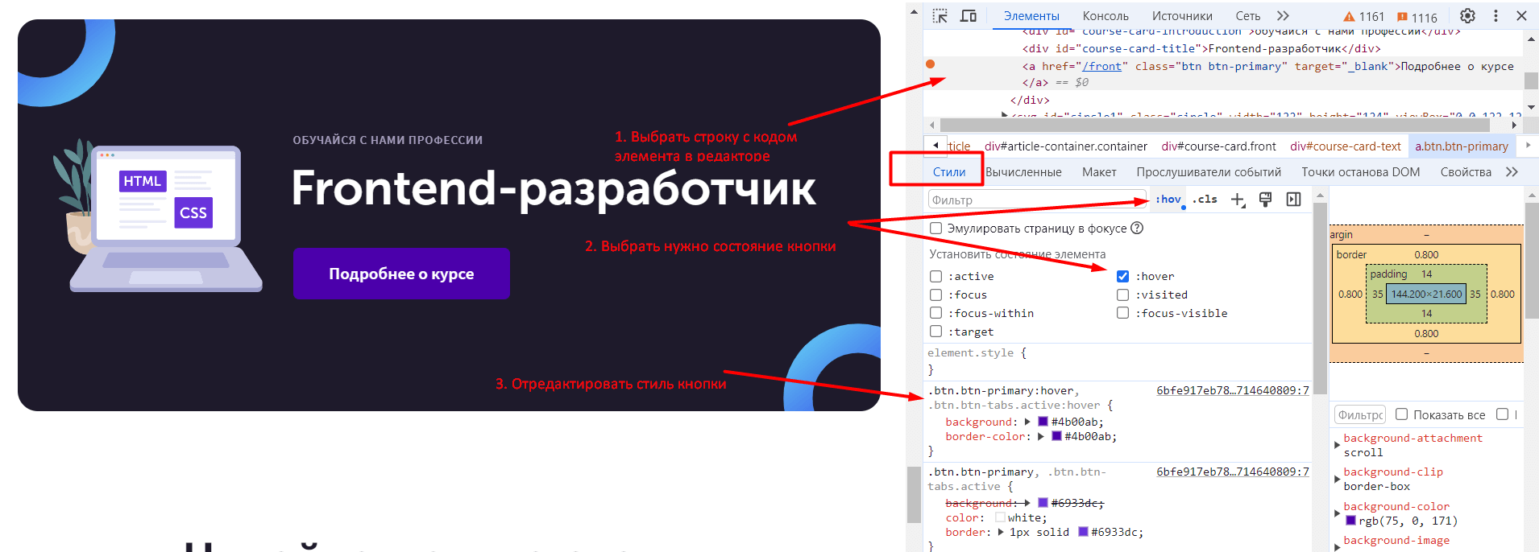1539x552 pixels.
Task: Follow the /front href link in code
Action: (1101, 67)
